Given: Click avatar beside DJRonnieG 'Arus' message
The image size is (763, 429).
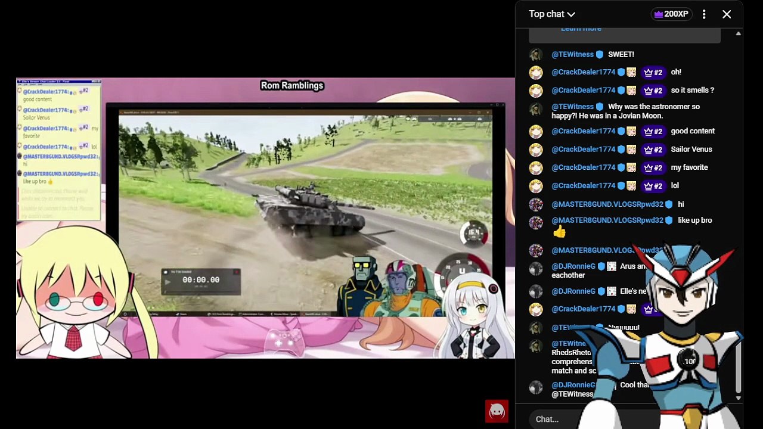Looking at the screenshot, I should point(536,268).
